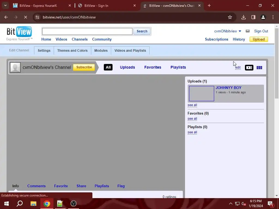Select the Uploads filter

tap(128, 67)
